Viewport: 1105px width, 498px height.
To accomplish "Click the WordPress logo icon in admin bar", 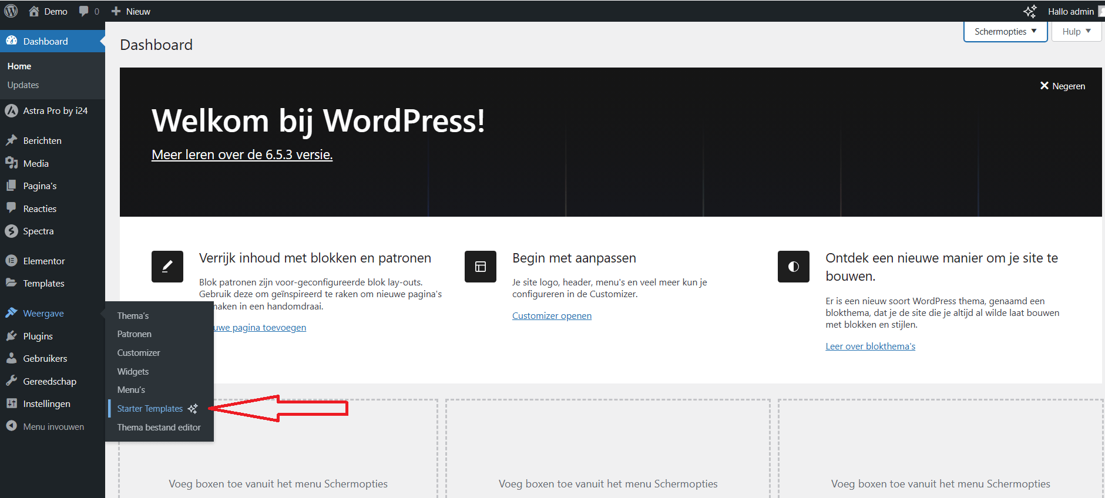I will [x=11, y=11].
